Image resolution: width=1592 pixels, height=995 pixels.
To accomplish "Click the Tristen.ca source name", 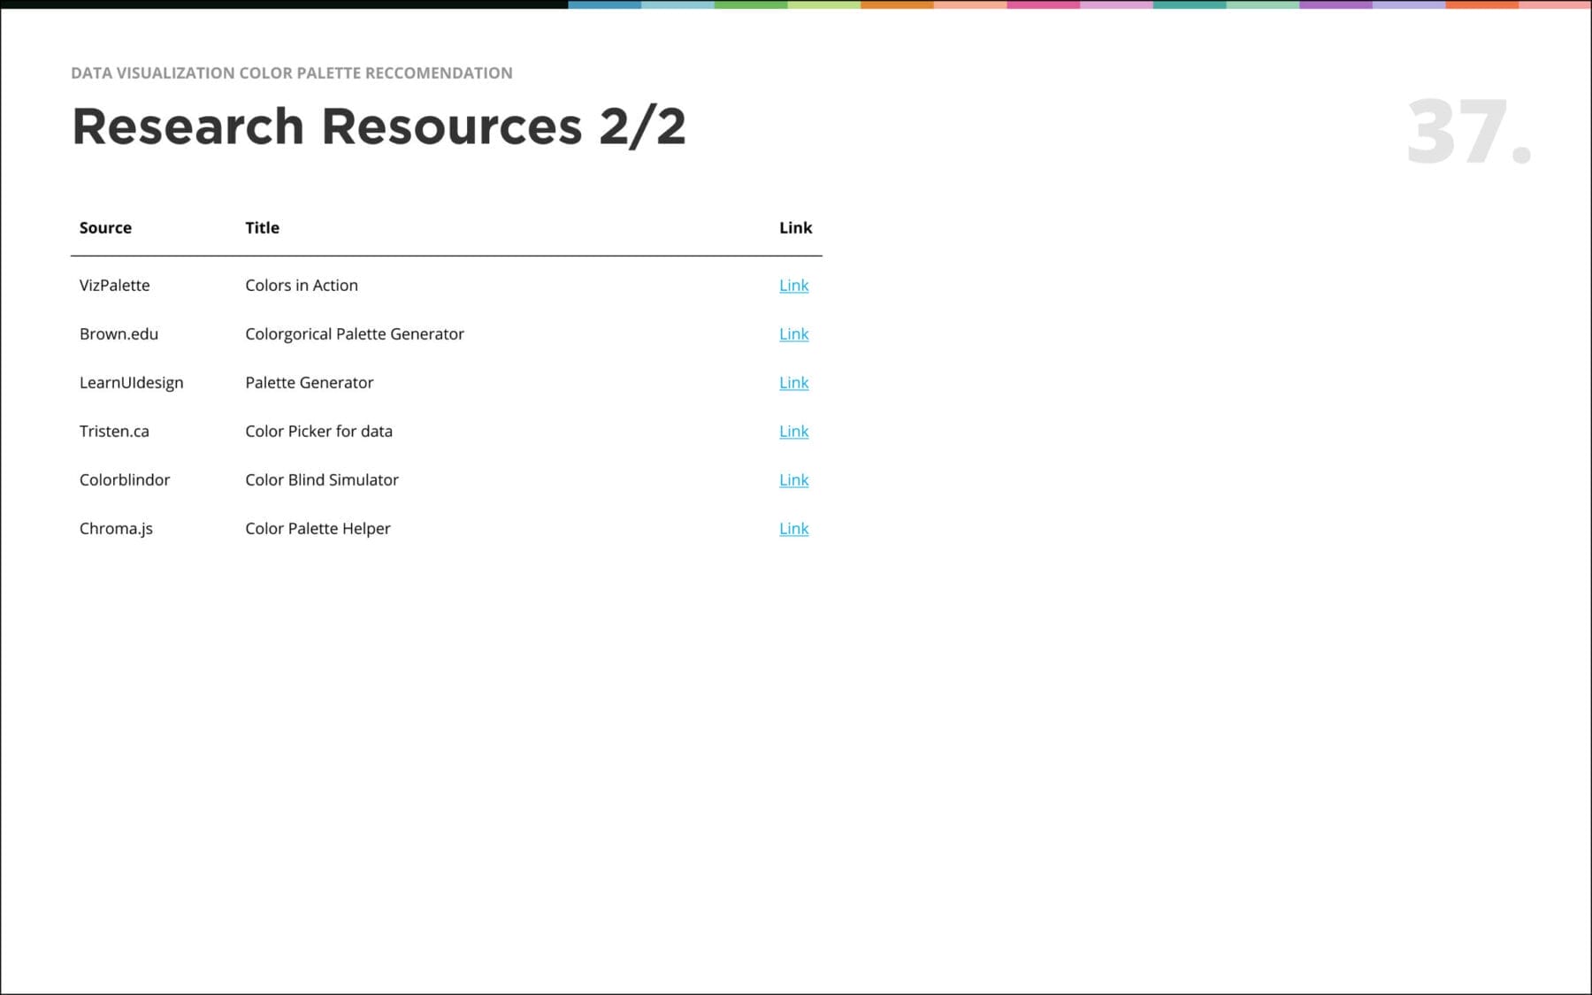I will 114,431.
